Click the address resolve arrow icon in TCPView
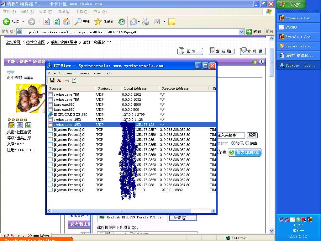Image resolution: width=321 pixels, height=241 pixels. (67, 81)
